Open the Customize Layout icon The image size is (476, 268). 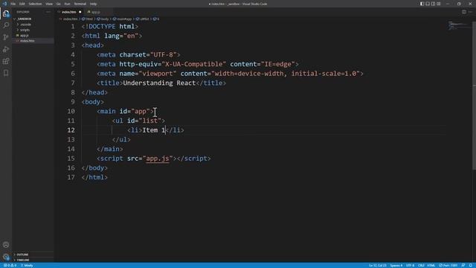(x=438, y=4)
